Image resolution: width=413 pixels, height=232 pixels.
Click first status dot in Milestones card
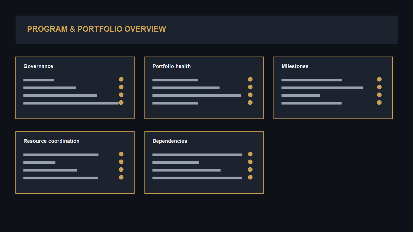(379, 79)
